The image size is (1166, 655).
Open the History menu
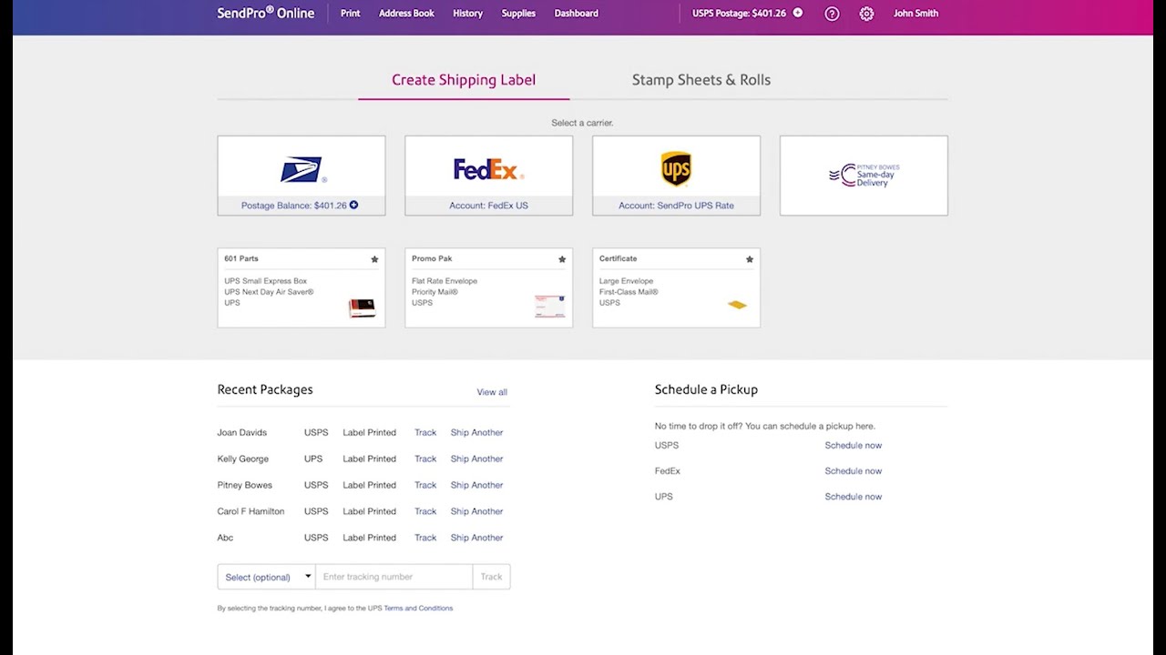[x=468, y=14]
